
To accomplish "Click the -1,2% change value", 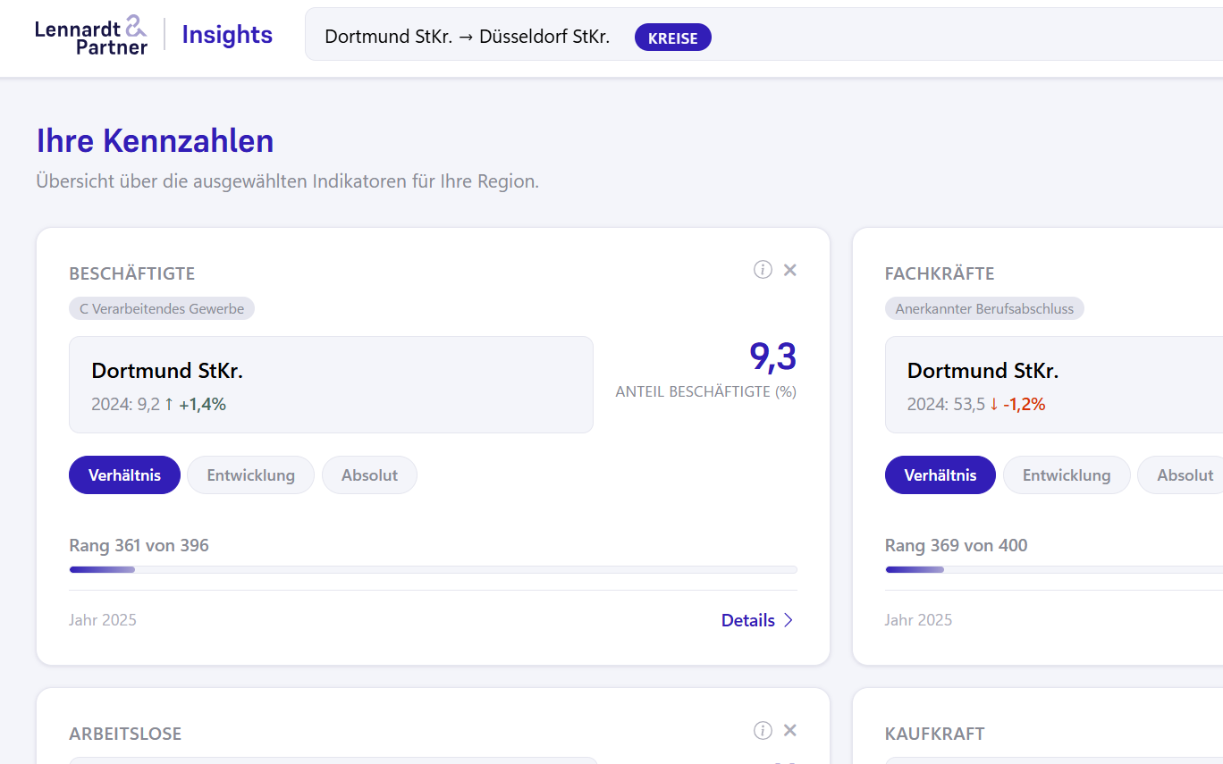I will tap(1025, 405).
